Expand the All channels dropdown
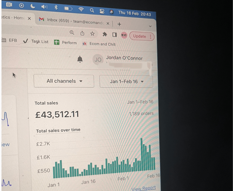 (x=64, y=81)
